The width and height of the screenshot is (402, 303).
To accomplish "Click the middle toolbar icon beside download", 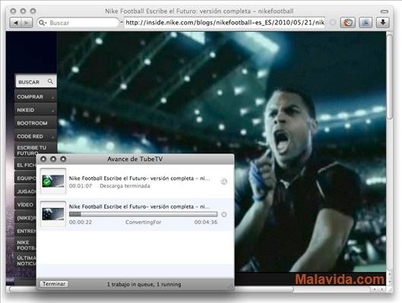I will point(366,23).
